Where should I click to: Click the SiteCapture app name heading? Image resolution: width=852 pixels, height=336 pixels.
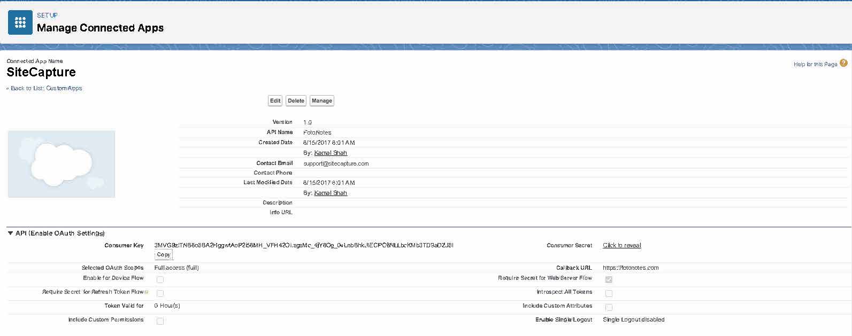41,72
